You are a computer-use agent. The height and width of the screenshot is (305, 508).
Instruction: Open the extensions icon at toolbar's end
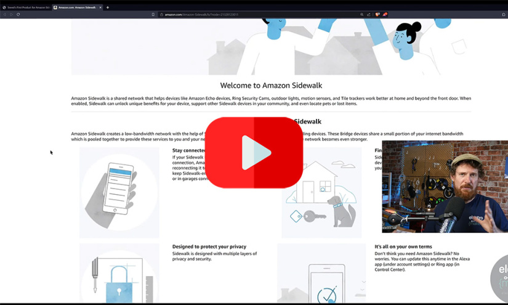coord(504,14)
